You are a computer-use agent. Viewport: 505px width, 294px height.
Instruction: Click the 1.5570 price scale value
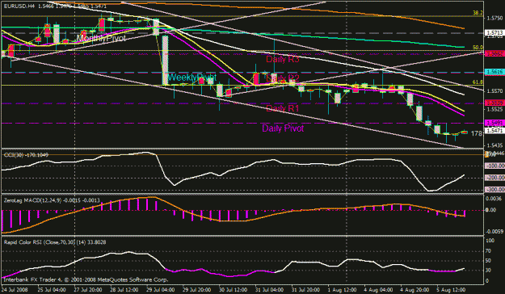click(494, 91)
